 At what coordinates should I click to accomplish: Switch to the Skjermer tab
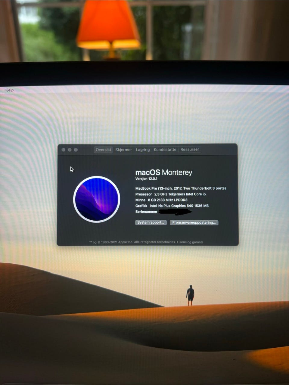click(x=123, y=150)
